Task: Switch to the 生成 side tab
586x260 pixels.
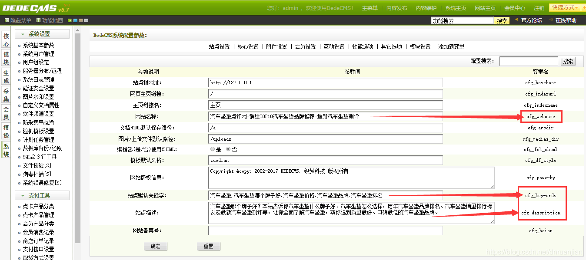Action: tap(6, 77)
